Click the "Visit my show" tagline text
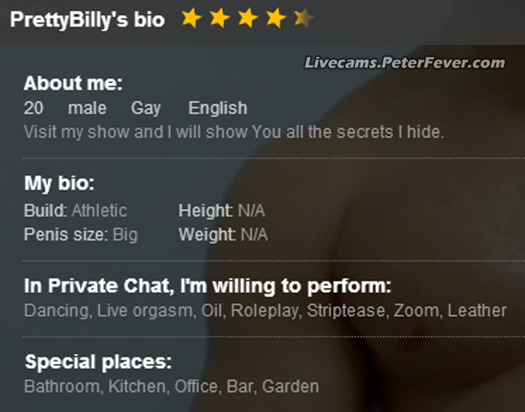This screenshot has height=412, width=525. [234, 132]
